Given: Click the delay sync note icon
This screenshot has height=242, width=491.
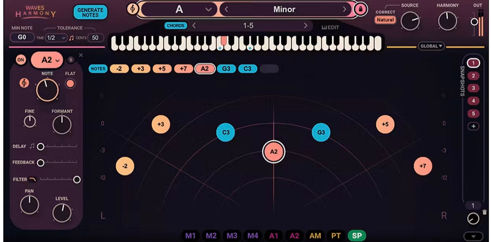Looking at the screenshot, I should click(32, 146).
